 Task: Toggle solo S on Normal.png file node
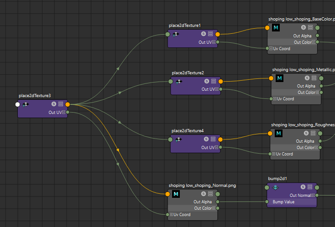click(x=204, y=194)
